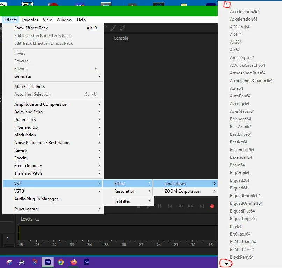Expand the Modulation submenu
Viewport: 282px width, 268px height.
point(53,135)
